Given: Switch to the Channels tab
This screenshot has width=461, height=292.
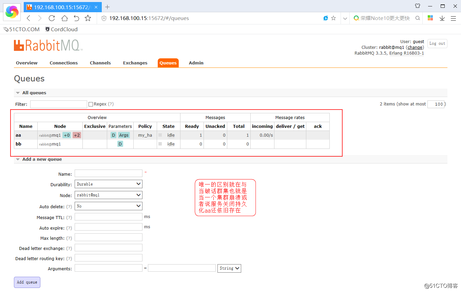Looking at the screenshot, I should 100,63.
